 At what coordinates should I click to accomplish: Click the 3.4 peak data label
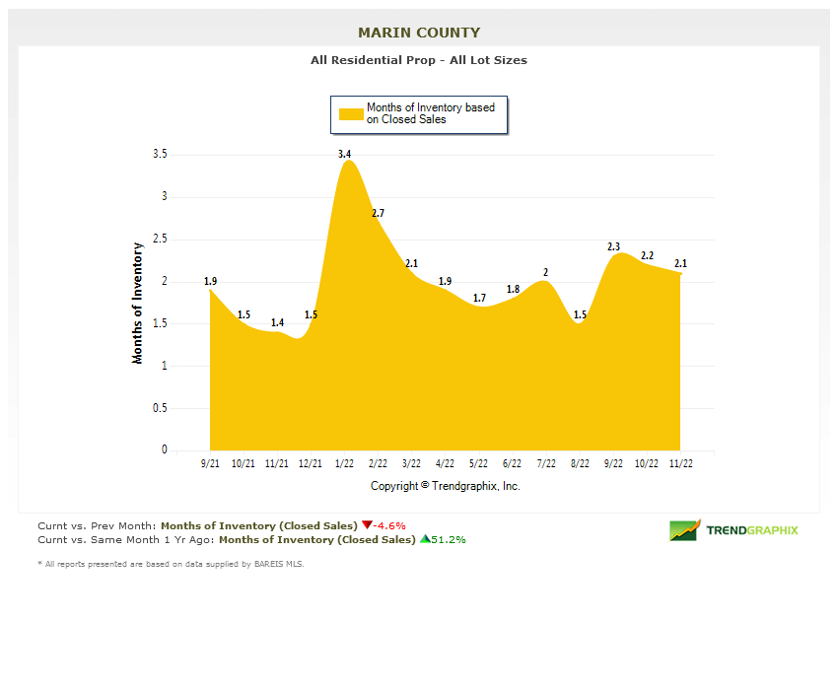pyautogui.click(x=345, y=154)
